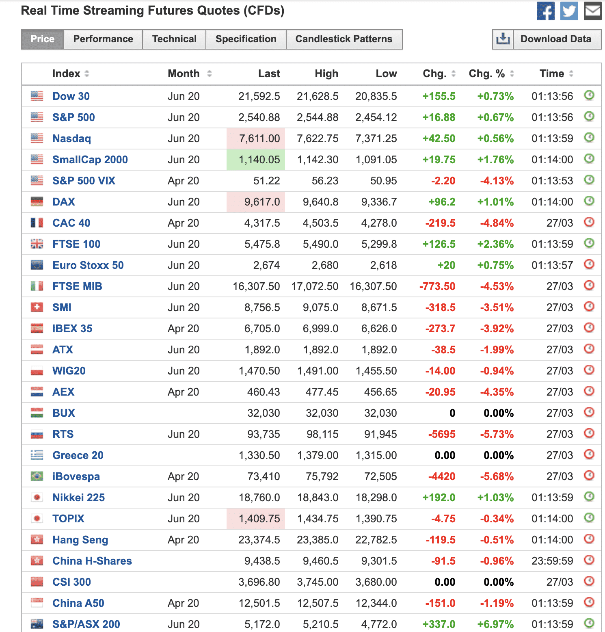The width and height of the screenshot is (605, 632).
Task: Sort table by Chg. % column arrows
Action: tap(512, 74)
